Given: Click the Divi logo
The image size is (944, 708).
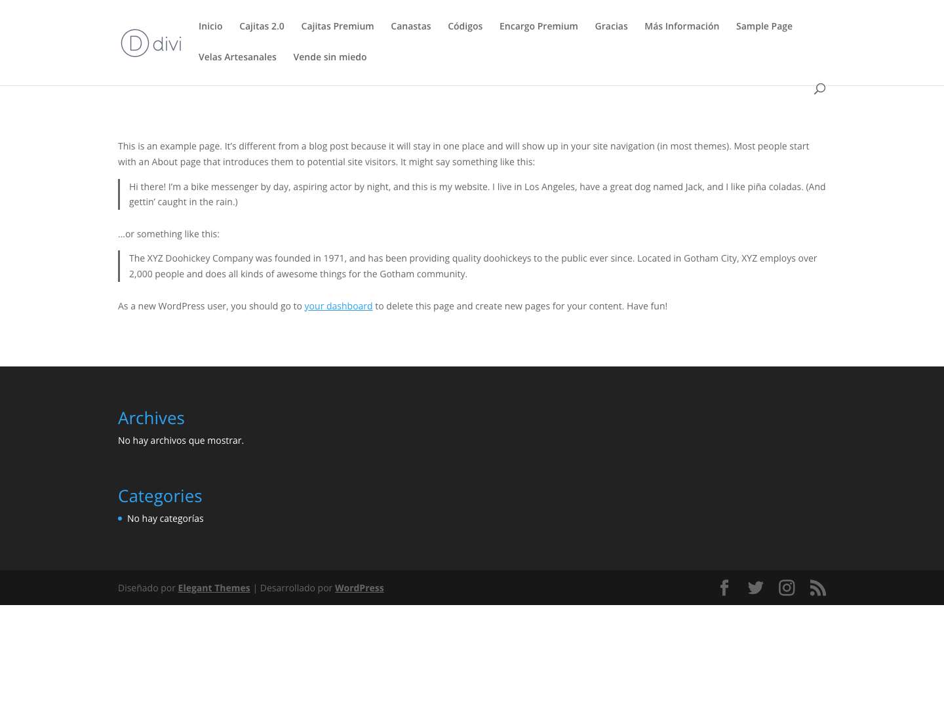Looking at the screenshot, I should [x=151, y=43].
